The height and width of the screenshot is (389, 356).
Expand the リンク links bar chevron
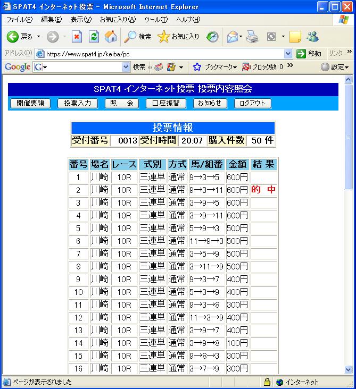[x=349, y=52]
